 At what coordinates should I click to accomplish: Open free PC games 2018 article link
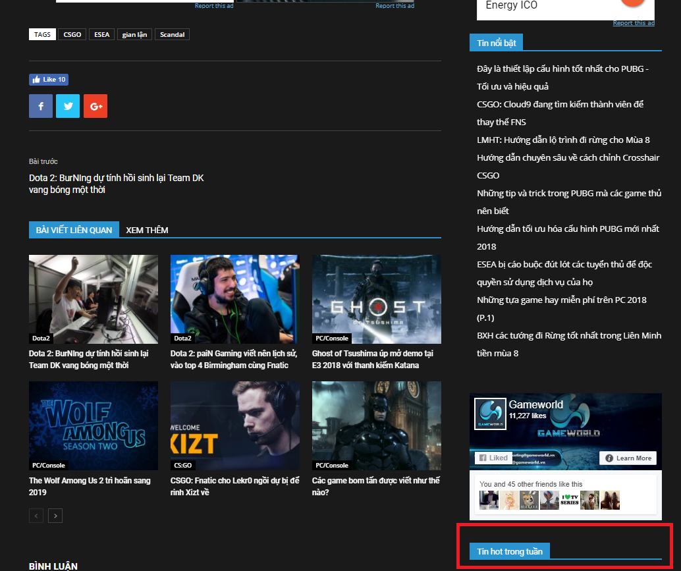click(562, 309)
